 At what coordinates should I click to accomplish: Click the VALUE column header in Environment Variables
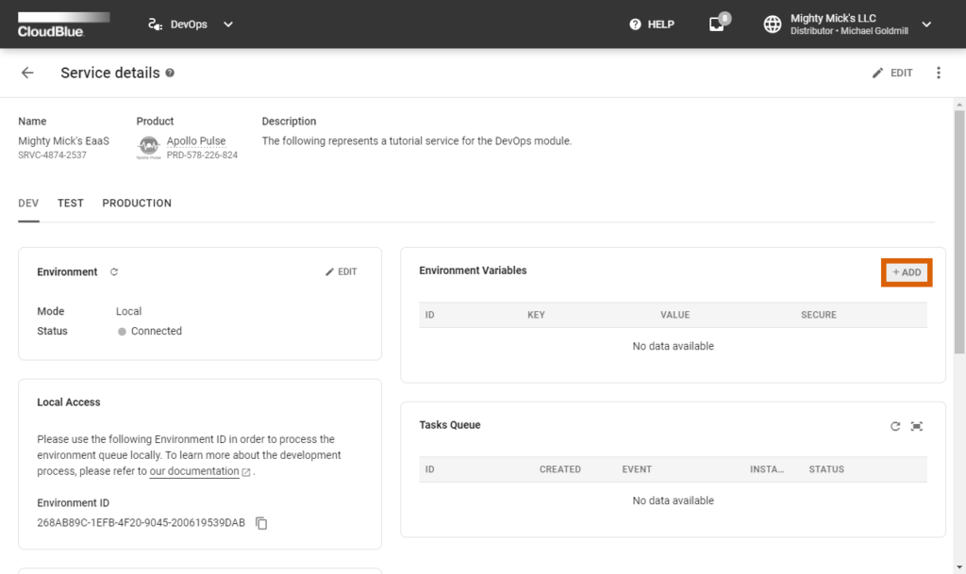click(x=675, y=315)
